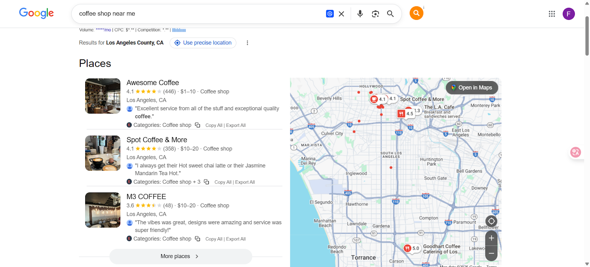Click the voice search microphone icon

[360, 14]
